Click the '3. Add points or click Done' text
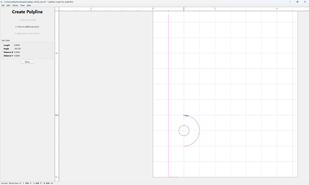This screenshot has width=309, height=185. tap(27, 34)
